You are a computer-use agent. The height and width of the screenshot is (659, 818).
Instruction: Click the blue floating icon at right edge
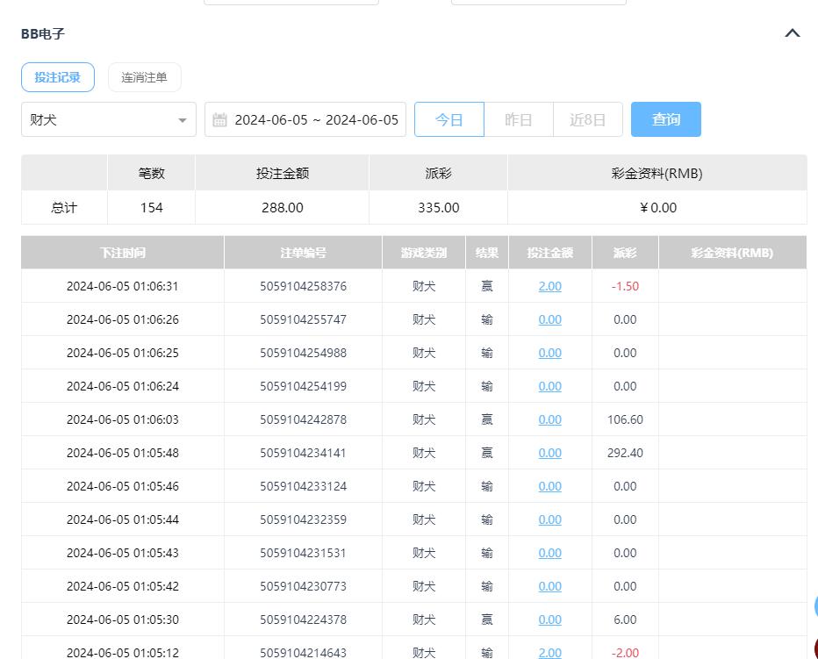tap(815, 606)
